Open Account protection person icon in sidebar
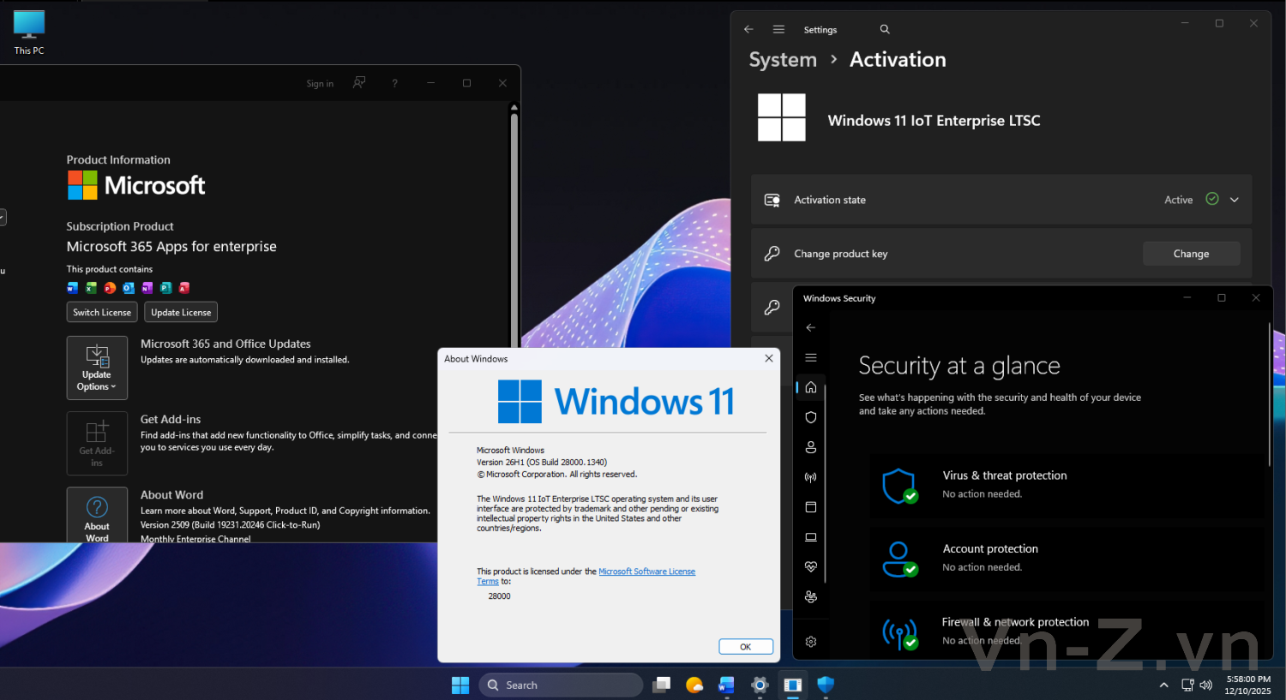 click(x=810, y=447)
